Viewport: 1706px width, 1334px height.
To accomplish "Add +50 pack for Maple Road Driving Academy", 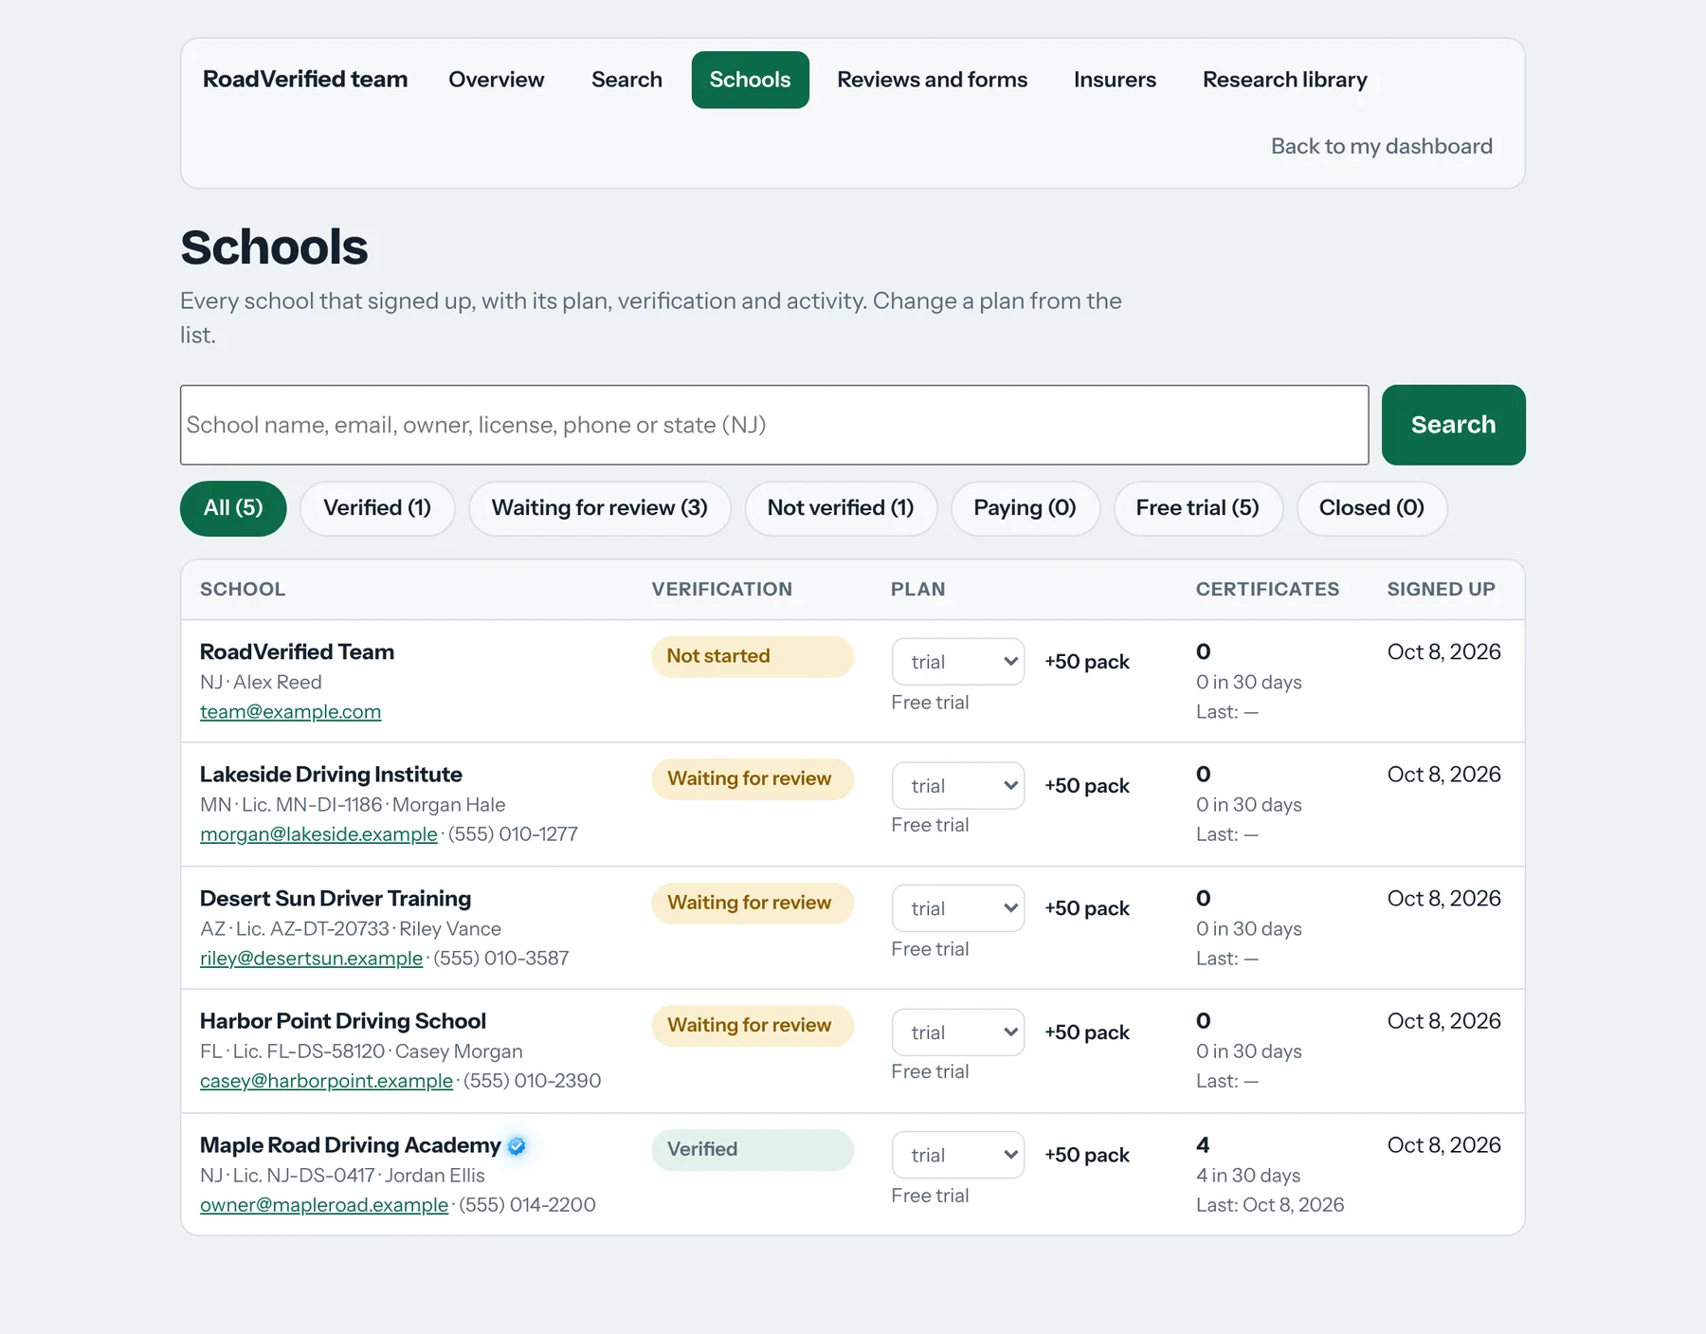I will [1087, 1155].
